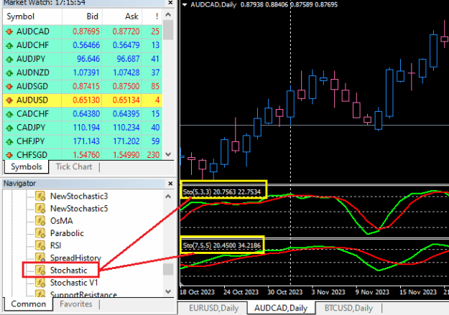The image size is (449, 315).
Task: Click the Market Watch scroll up arrow
Action: pos(168,14)
